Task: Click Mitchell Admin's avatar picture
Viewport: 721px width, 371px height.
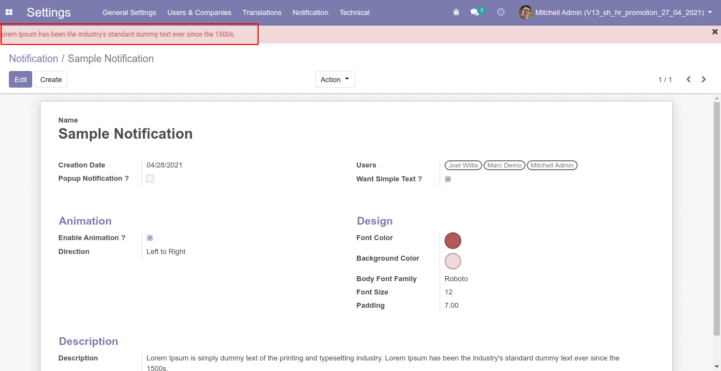Action: coord(526,12)
